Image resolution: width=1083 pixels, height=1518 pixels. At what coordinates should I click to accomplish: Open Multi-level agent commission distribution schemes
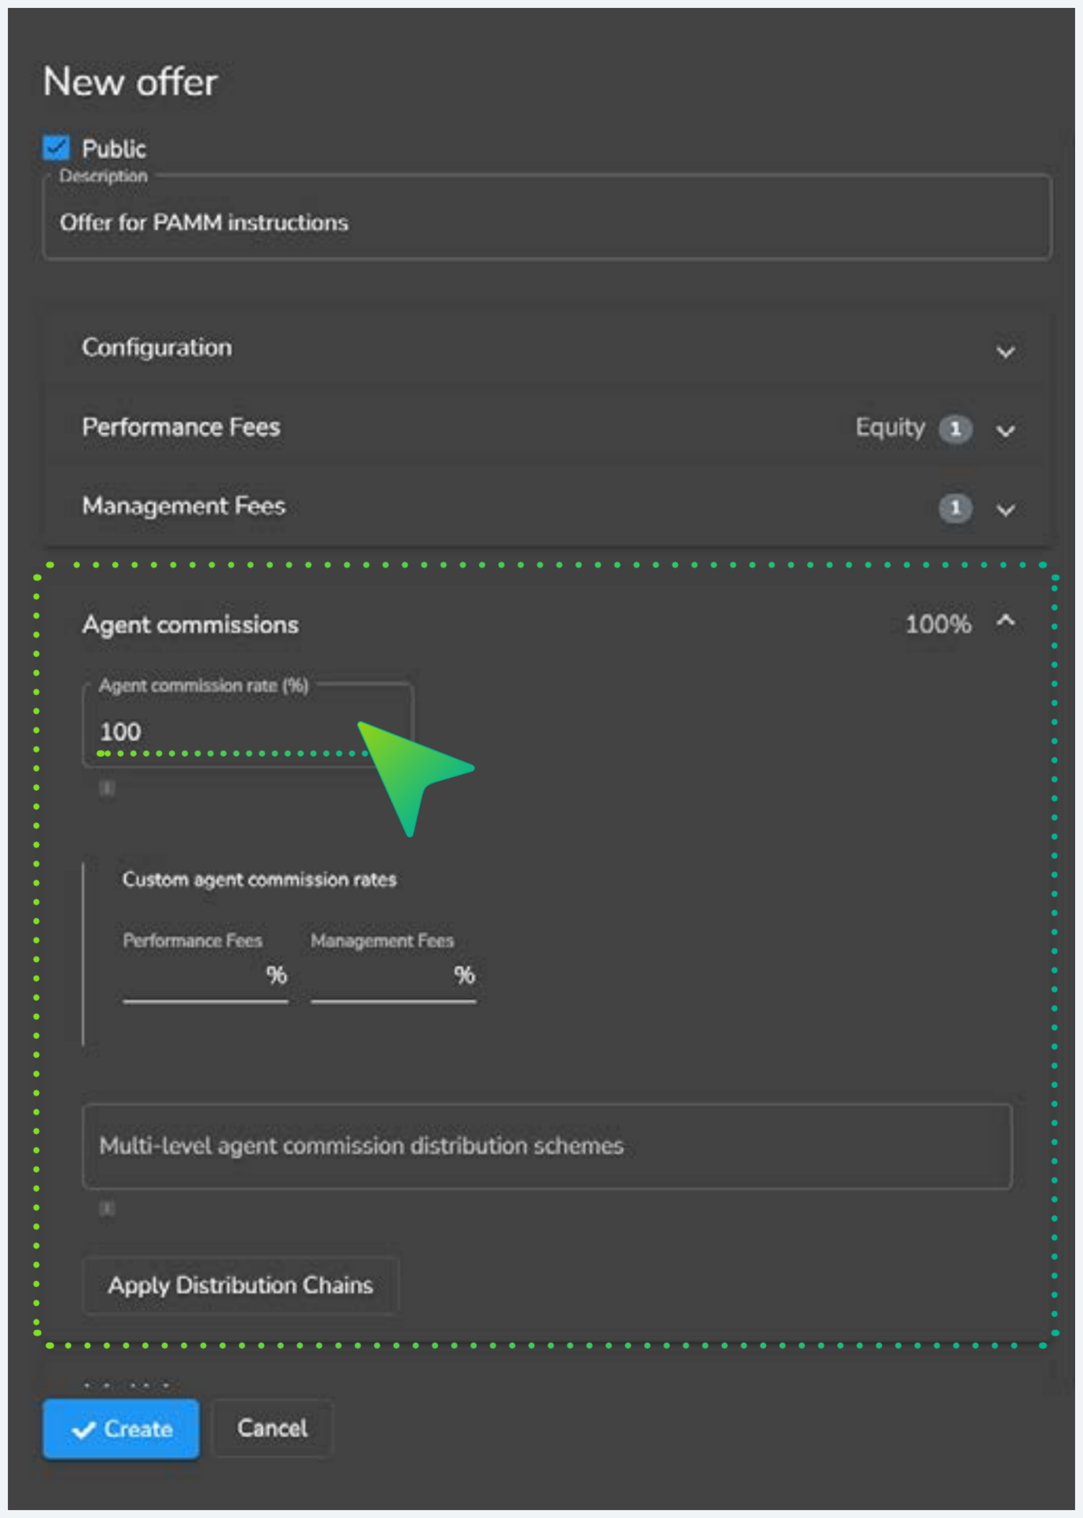547,1146
